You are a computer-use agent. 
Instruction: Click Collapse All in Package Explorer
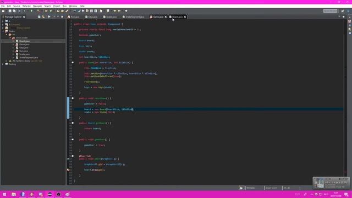point(39,17)
